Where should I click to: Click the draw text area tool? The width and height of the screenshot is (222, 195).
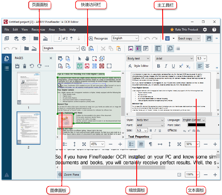80,66
